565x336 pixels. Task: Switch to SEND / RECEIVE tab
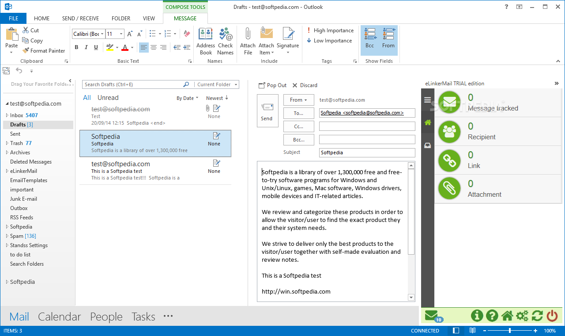[80, 19]
